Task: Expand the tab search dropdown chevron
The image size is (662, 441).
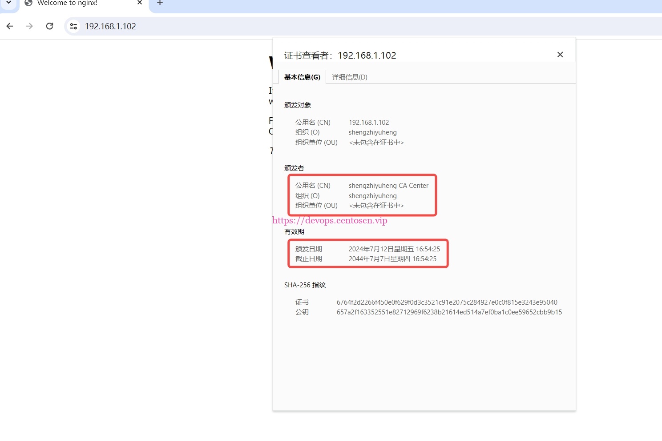Action: 8,3
